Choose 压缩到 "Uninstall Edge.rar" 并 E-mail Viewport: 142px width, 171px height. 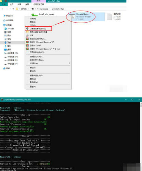(x=48, y=49)
